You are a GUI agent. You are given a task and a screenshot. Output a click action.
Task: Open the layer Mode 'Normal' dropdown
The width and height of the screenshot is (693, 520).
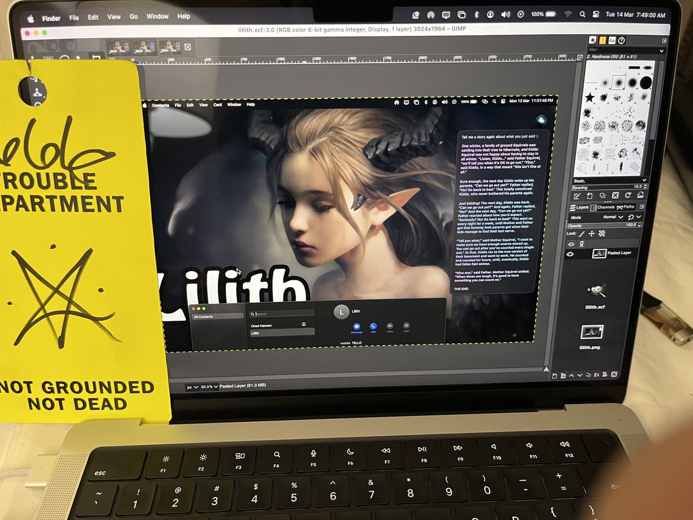(x=613, y=217)
